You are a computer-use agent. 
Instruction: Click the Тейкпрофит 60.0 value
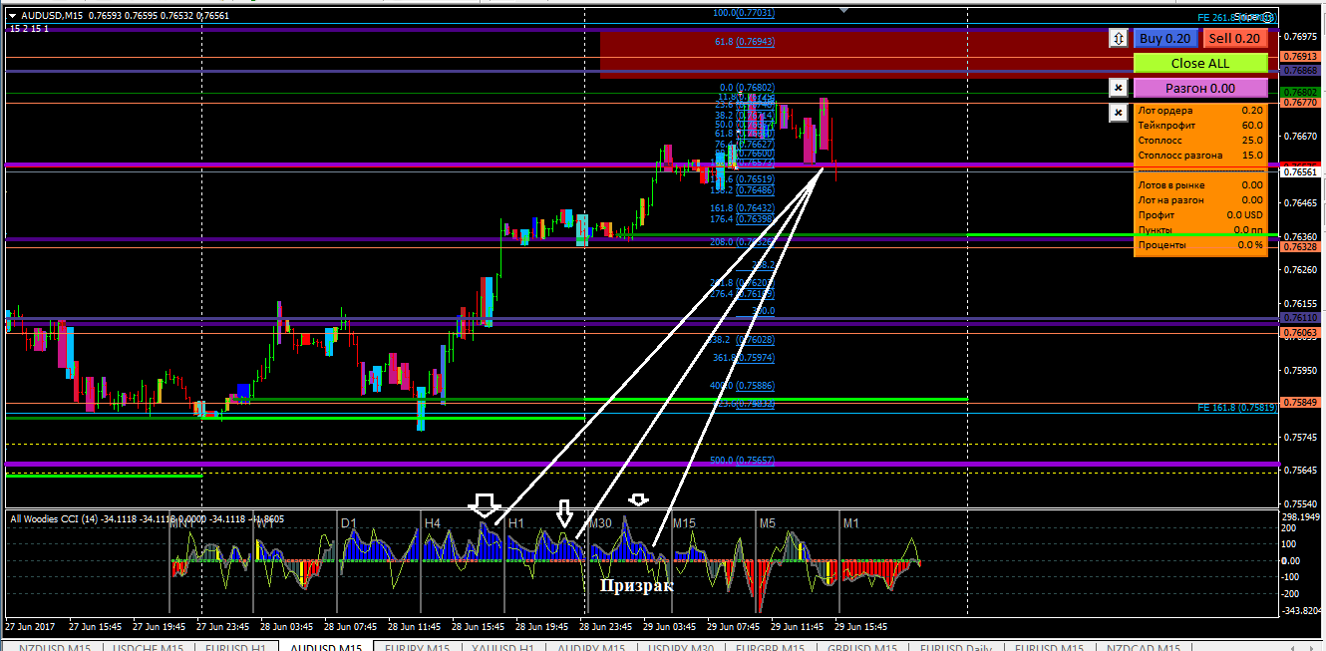[1252, 126]
